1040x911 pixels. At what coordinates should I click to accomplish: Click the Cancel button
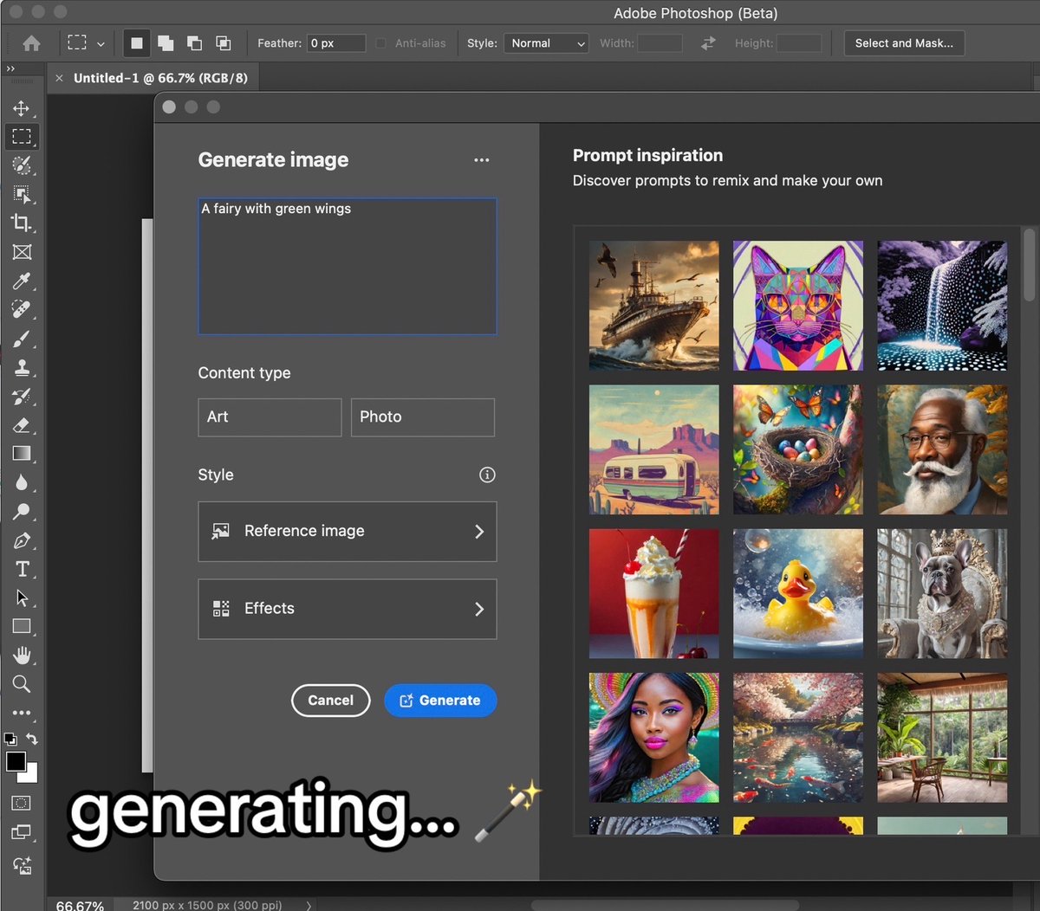pos(330,701)
